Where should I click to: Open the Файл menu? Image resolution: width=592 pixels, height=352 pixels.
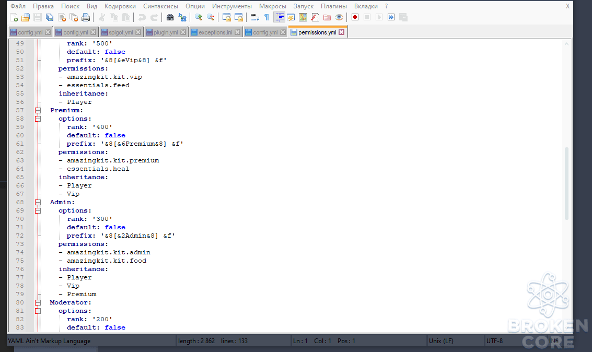[18, 6]
